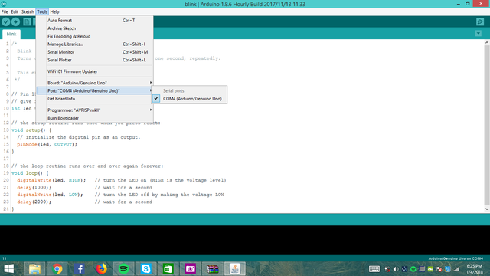
Task: Click the Verify checkmark toolbar icon
Action: [x=5, y=21]
